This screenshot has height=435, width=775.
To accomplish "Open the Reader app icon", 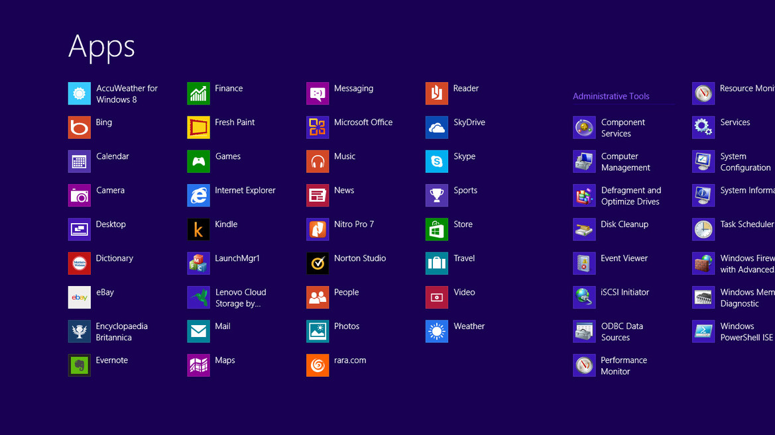I will 436,93.
